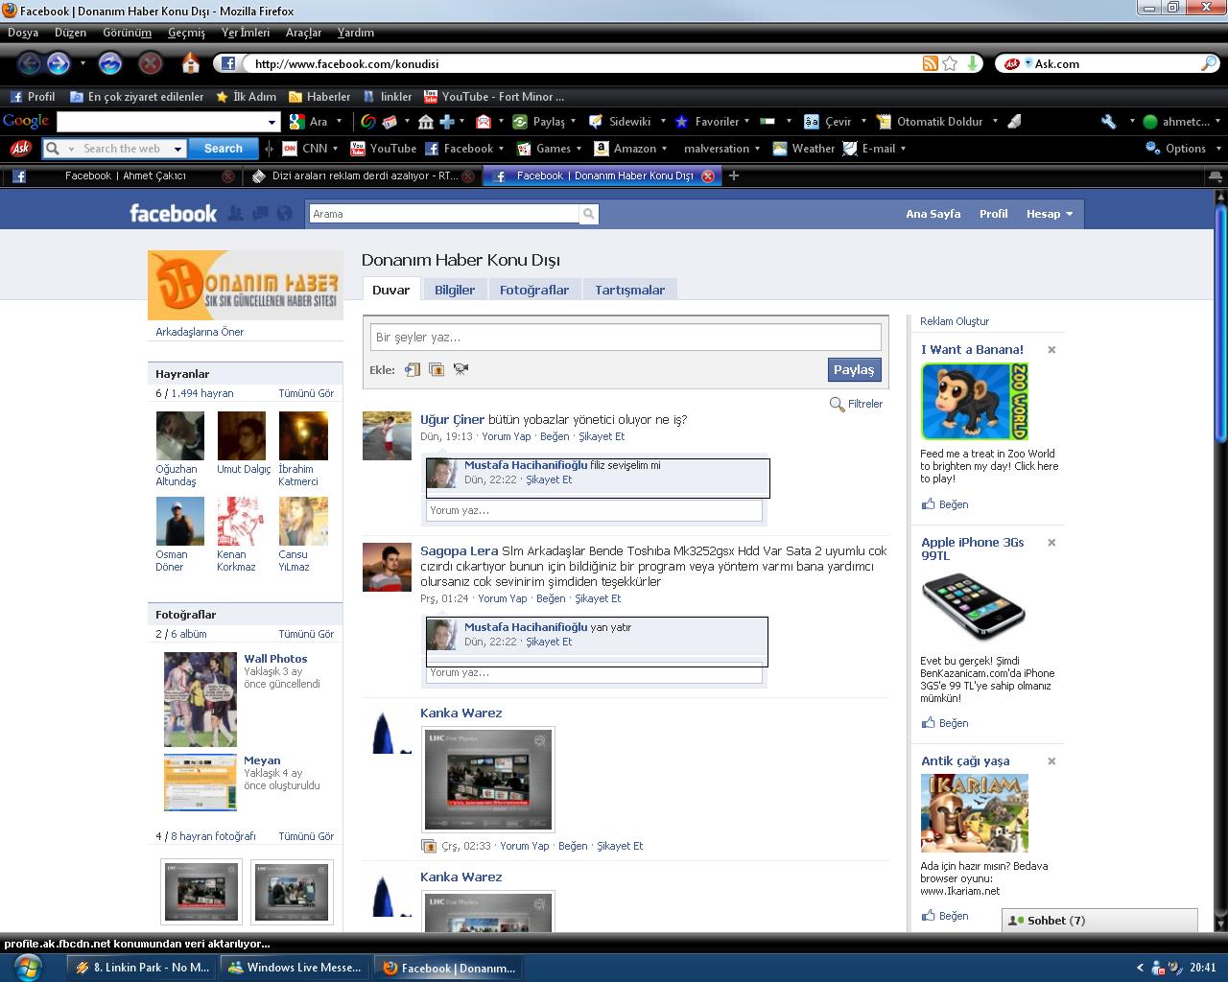
Task: Click the Windows Live Messenger taskbar item
Action: point(295,968)
